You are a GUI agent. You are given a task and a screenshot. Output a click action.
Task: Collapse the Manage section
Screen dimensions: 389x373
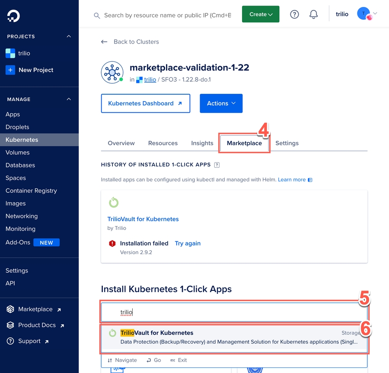pos(69,99)
